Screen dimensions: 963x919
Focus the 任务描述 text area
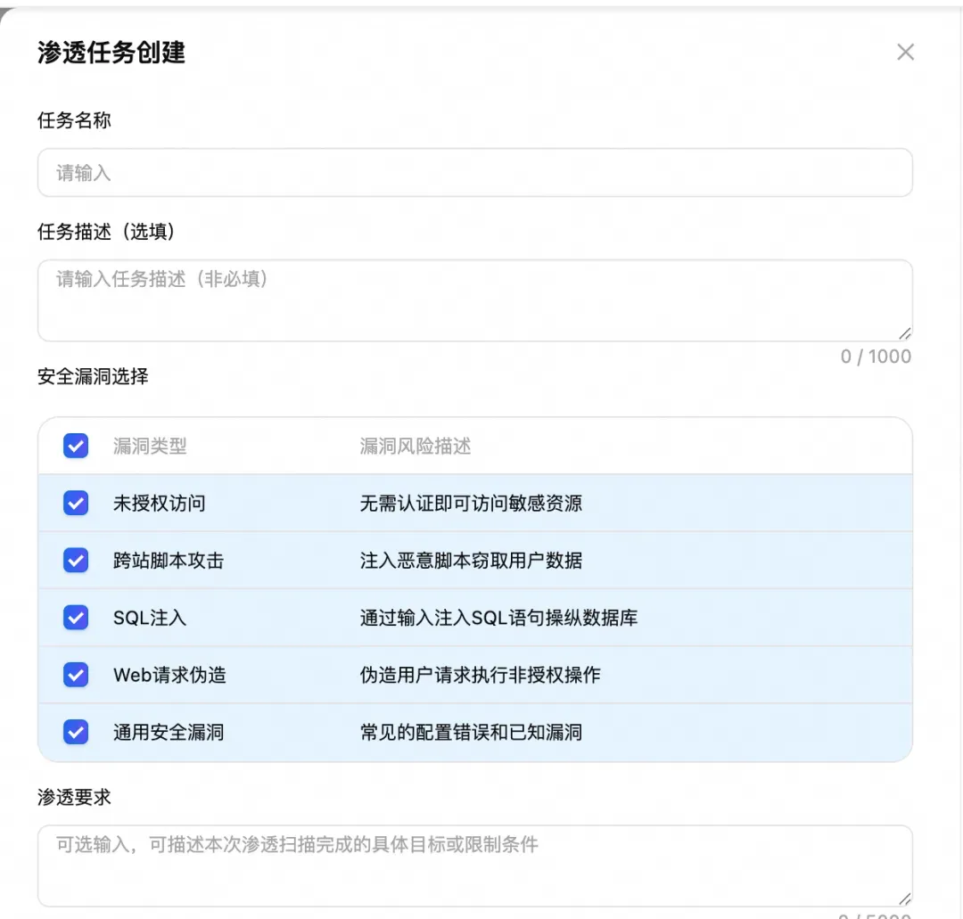tap(474, 300)
